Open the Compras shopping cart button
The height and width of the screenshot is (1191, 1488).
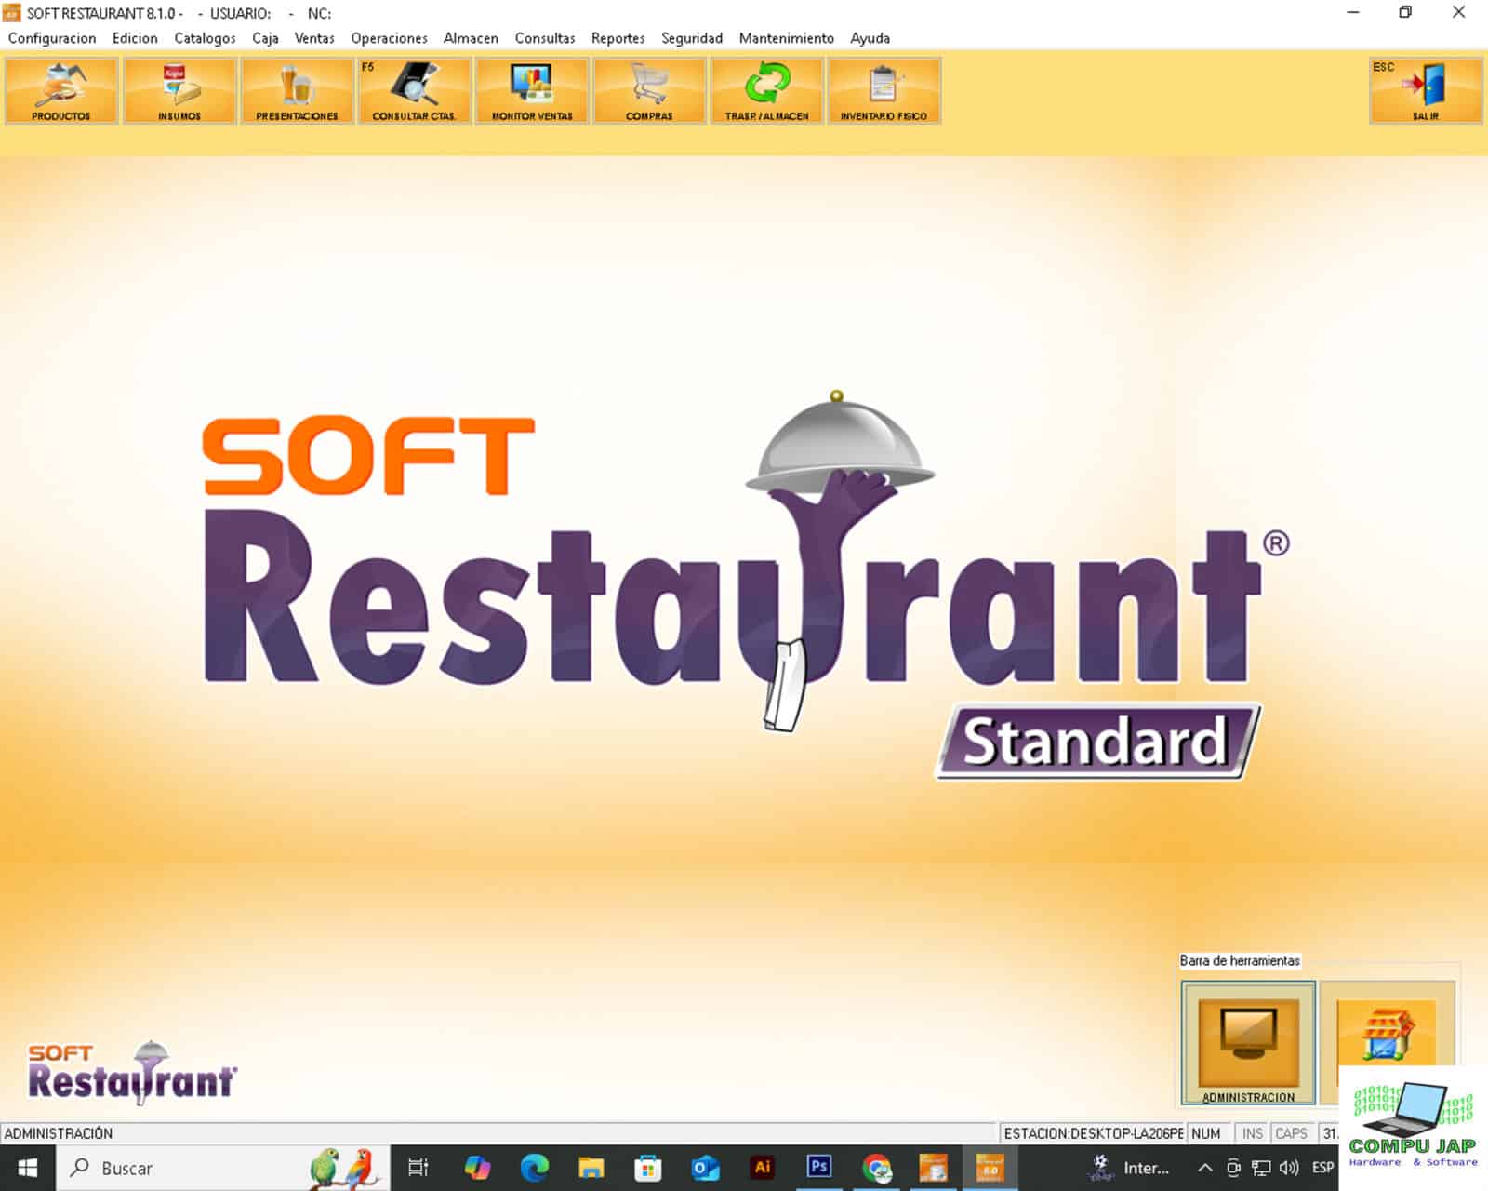pos(649,90)
